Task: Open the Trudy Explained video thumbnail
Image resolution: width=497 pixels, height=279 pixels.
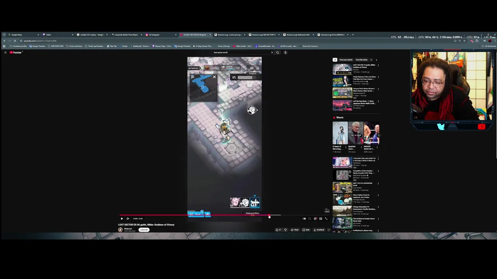Action: coord(342,81)
